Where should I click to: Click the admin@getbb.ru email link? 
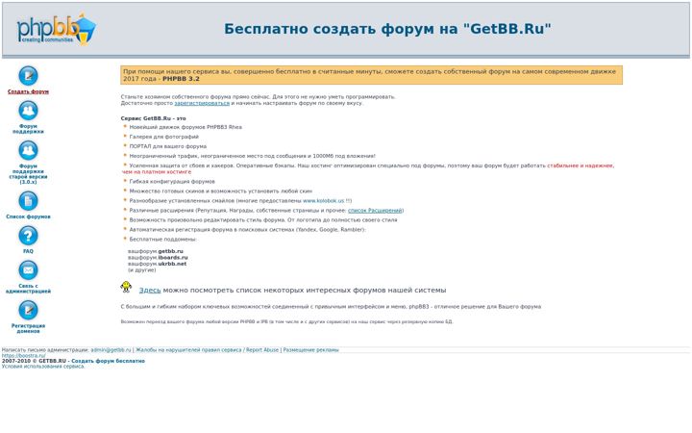coord(111,350)
